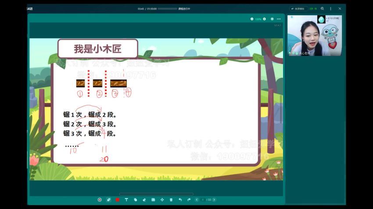Click the current page number field
The width and height of the screenshot is (373, 209).
pos(203,200)
